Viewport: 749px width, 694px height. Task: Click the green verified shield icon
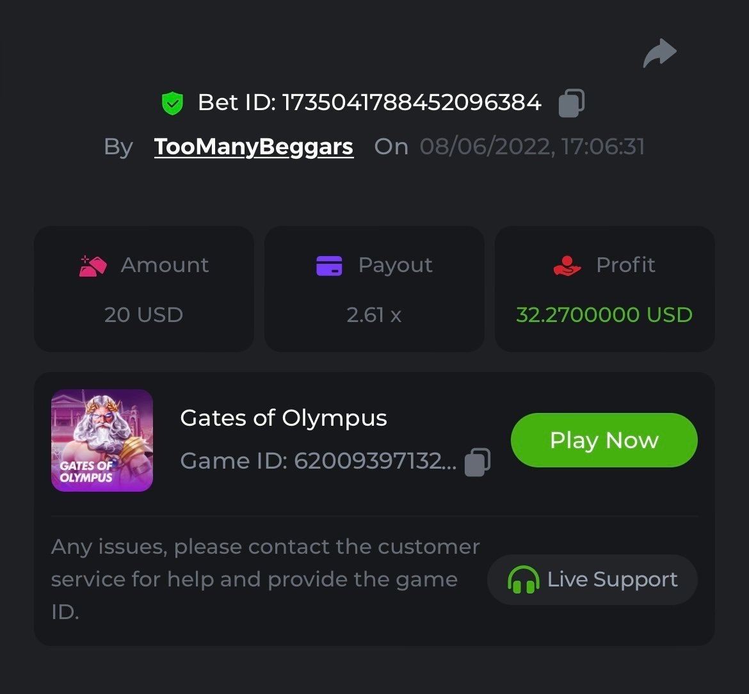click(172, 103)
